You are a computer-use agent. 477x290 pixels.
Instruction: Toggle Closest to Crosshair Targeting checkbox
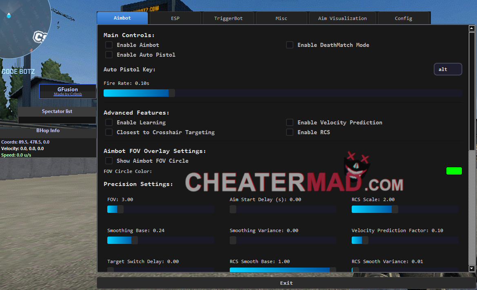[x=109, y=132]
